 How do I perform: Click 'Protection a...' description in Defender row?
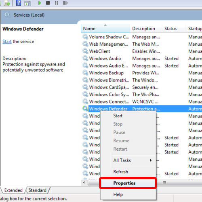click(146, 109)
